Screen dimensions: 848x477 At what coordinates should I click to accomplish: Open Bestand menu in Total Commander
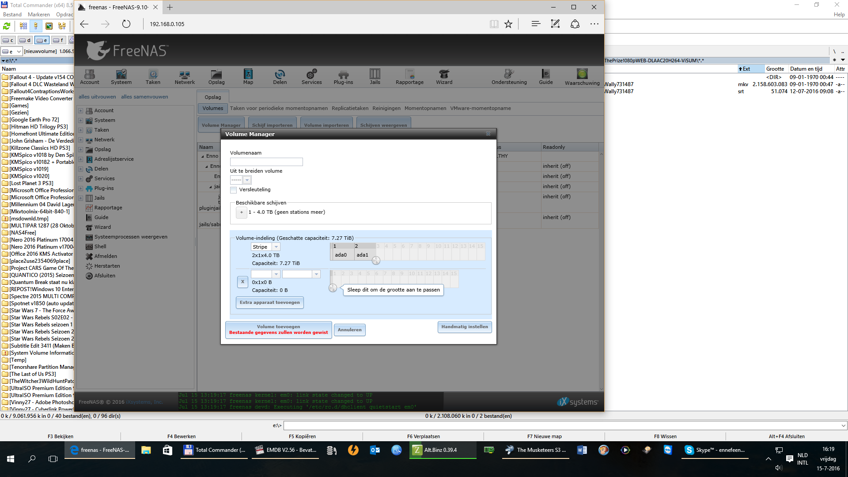coord(12,15)
